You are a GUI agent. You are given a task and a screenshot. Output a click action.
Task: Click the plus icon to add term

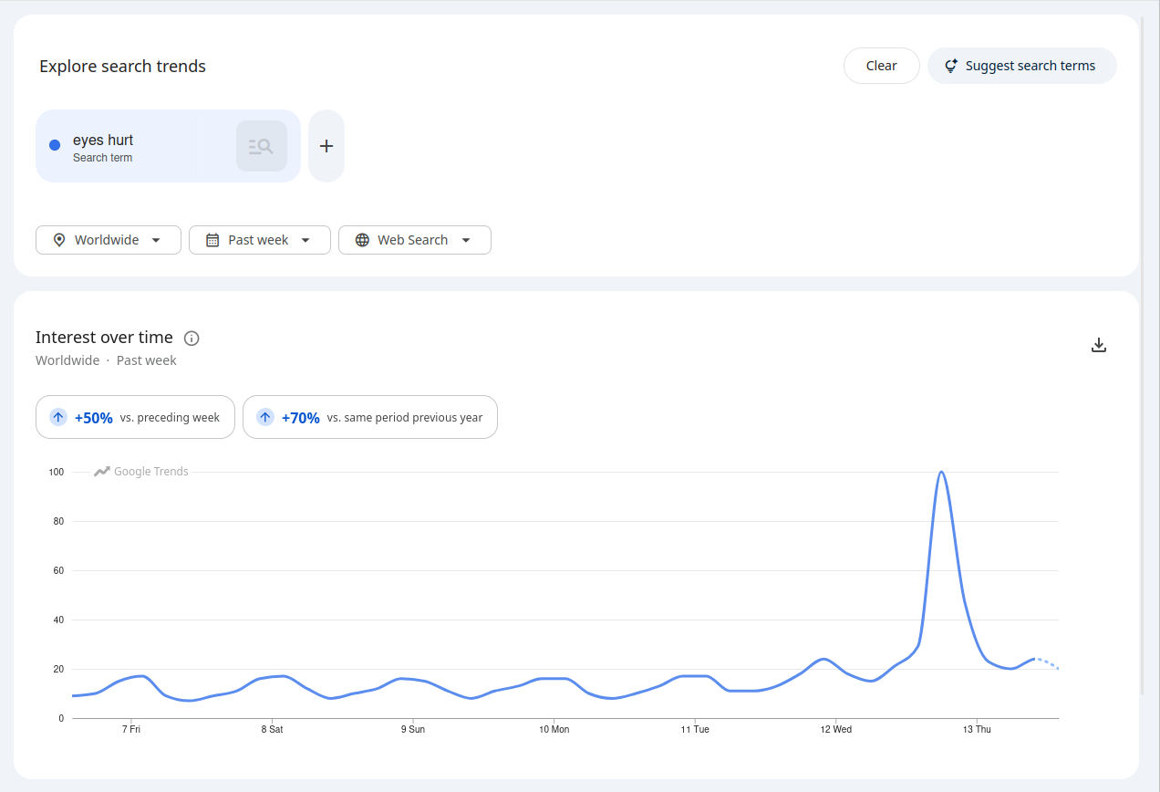pyautogui.click(x=326, y=146)
